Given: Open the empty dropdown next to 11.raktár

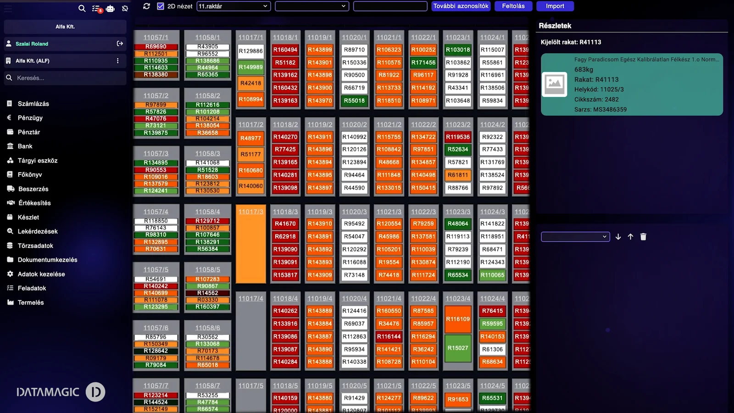Looking at the screenshot, I should click(x=312, y=6).
